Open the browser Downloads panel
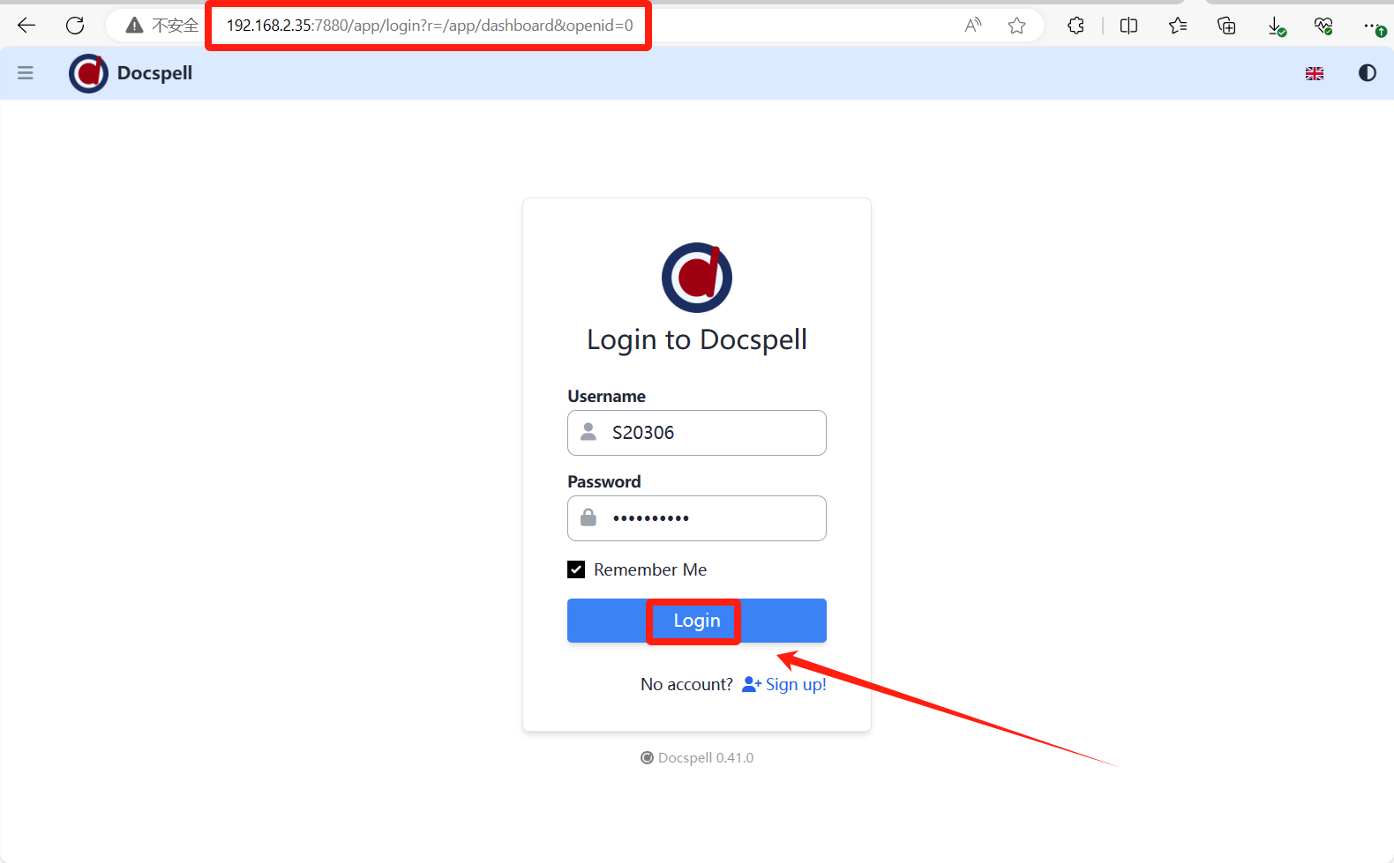 point(1276,26)
